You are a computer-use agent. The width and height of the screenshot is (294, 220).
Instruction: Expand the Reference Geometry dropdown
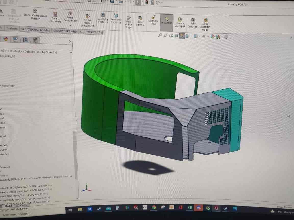click(116, 27)
